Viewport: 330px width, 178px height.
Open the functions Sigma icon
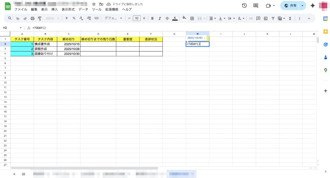[290, 18]
